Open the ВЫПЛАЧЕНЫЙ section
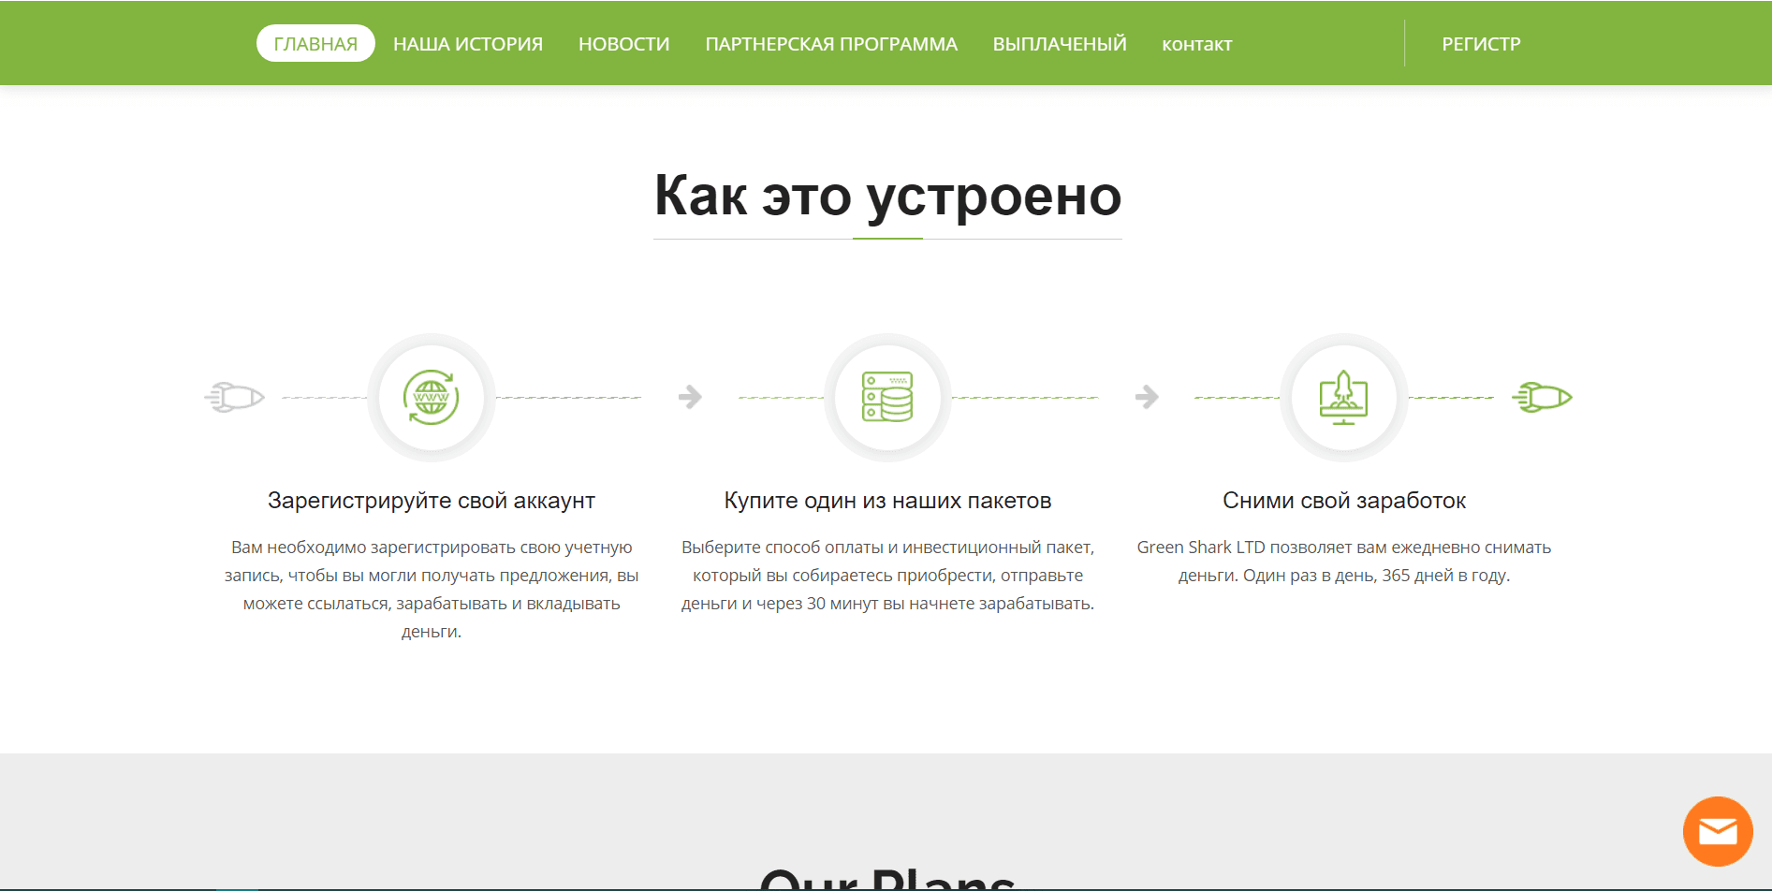This screenshot has width=1772, height=891. (x=1059, y=43)
